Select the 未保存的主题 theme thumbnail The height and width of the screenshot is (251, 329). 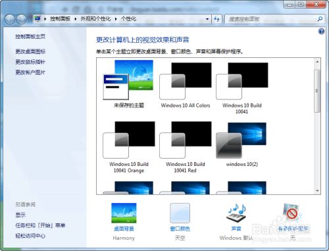(x=128, y=80)
